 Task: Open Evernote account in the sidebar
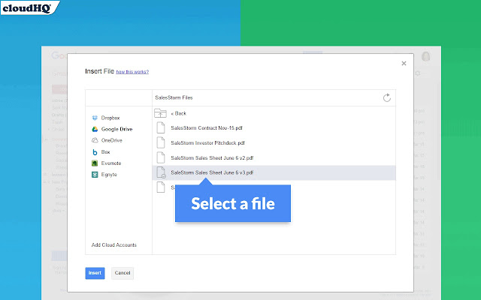(x=111, y=163)
